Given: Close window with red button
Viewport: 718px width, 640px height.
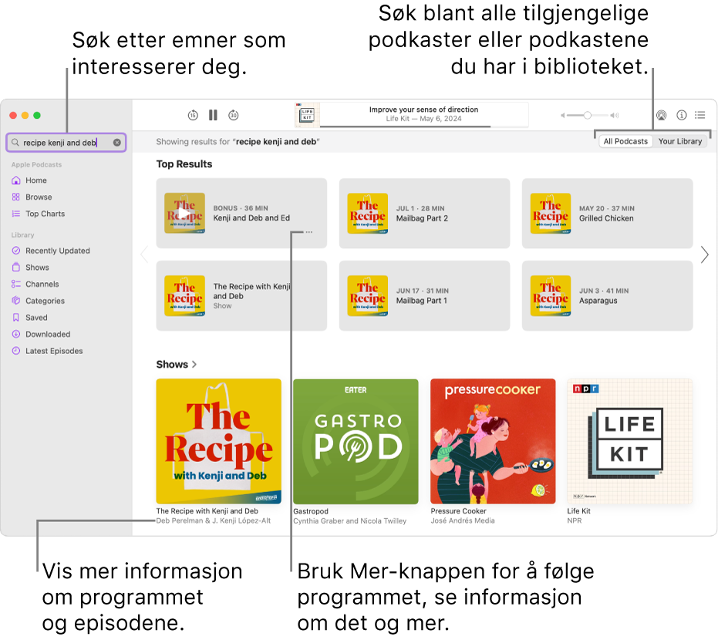Looking at the screenshot, I should tap(13, 116).
